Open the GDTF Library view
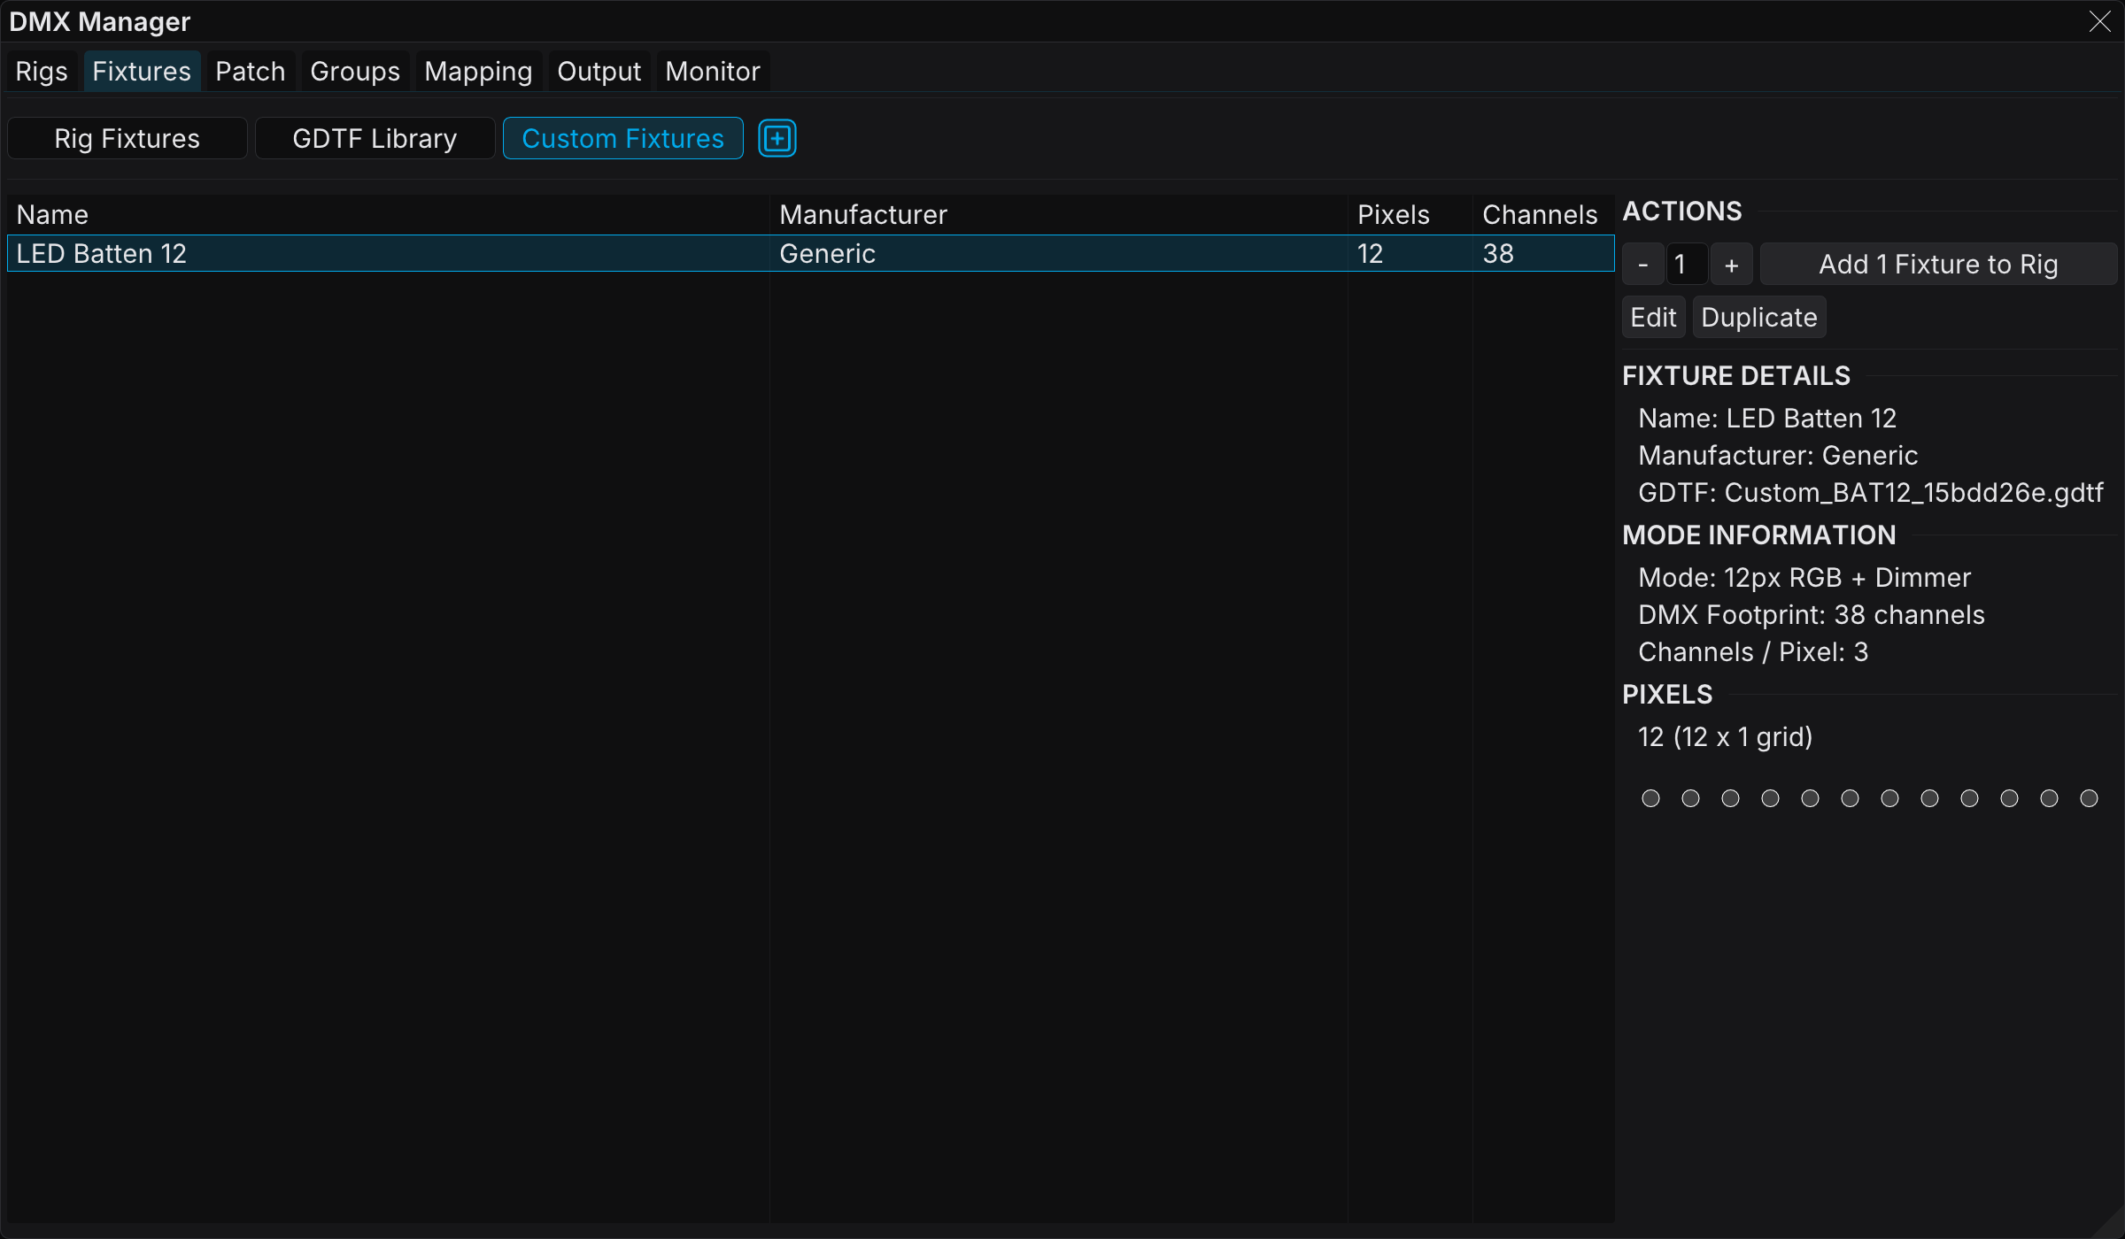 tap(375, 139)
